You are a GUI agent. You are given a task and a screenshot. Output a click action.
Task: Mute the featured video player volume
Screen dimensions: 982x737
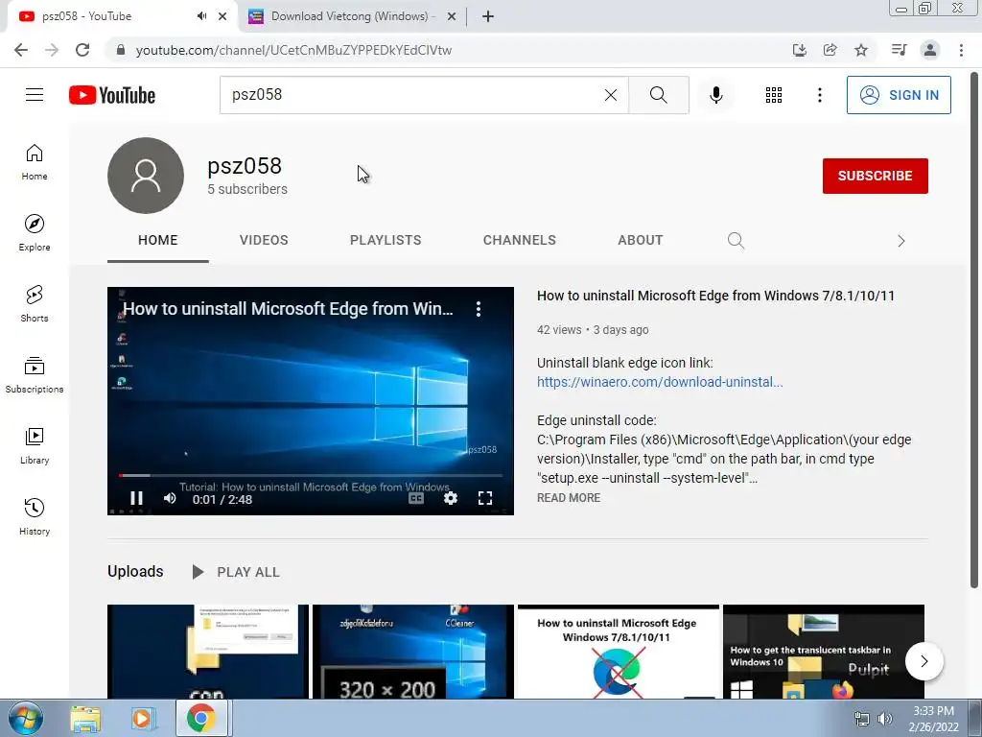tap(170, 498)
